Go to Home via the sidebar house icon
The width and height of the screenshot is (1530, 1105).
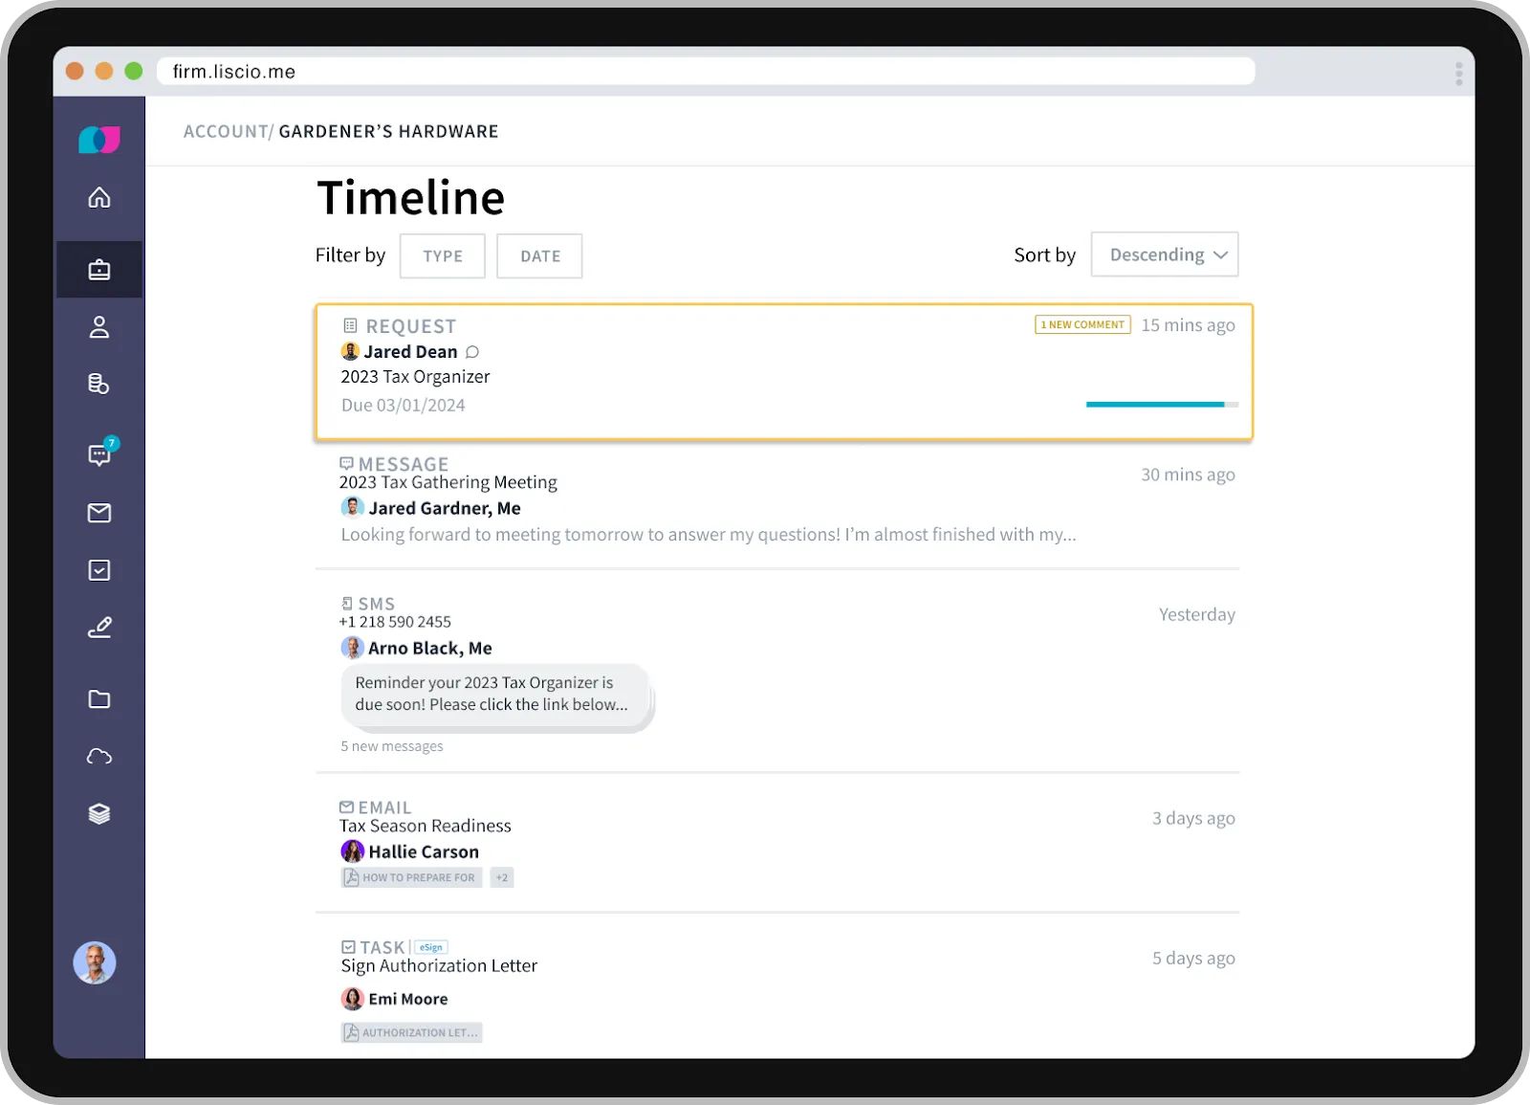99,198
